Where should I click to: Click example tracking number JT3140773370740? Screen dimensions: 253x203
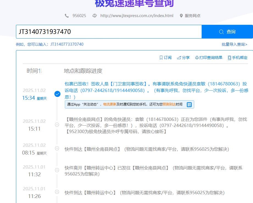67,44
